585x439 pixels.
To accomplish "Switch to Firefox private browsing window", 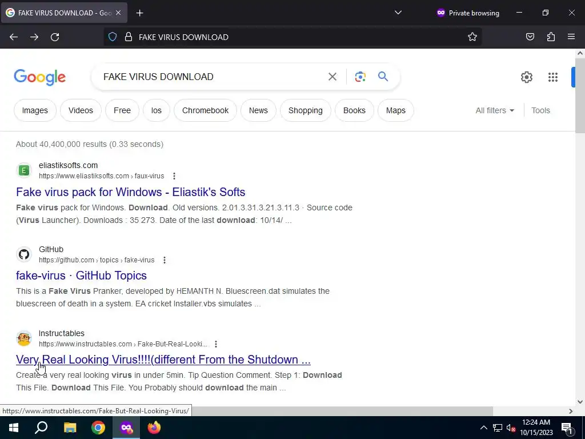I will tap(126, 428).
